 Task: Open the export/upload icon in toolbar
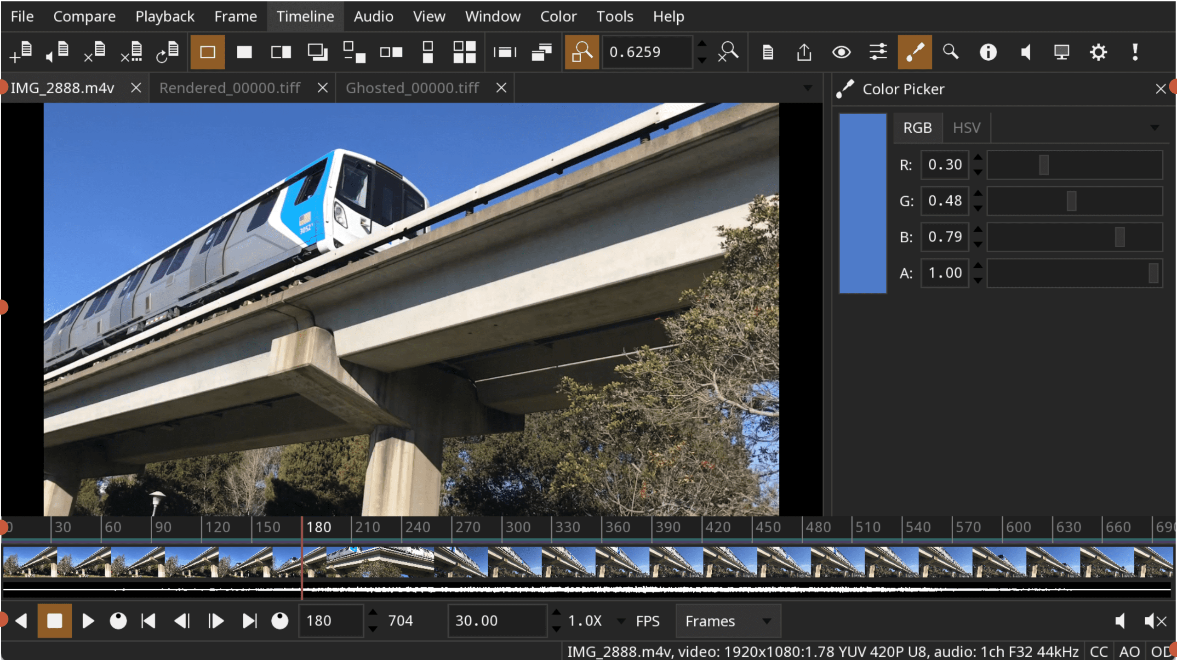(804, 51)
